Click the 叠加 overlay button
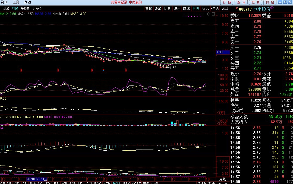The width and height of the screenshot is (293, 184). point(158,8)
